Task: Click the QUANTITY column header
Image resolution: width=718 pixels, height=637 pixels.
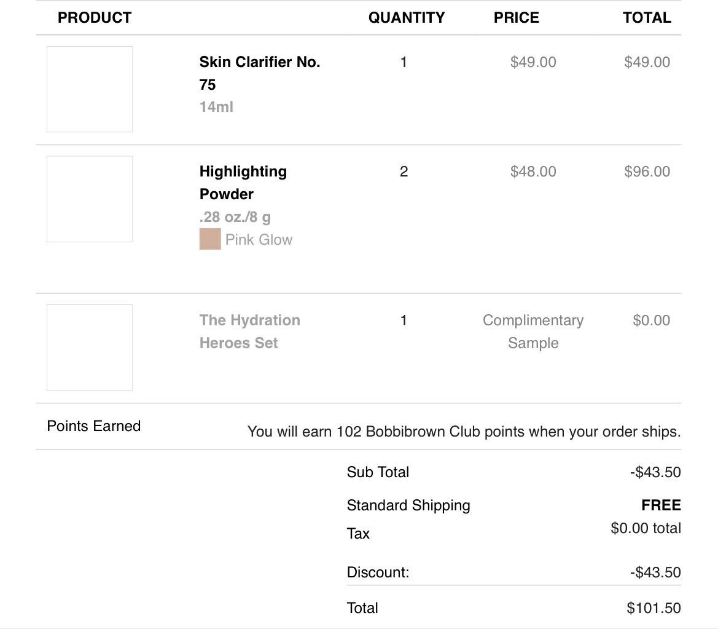Action: (x=406, y=18)
